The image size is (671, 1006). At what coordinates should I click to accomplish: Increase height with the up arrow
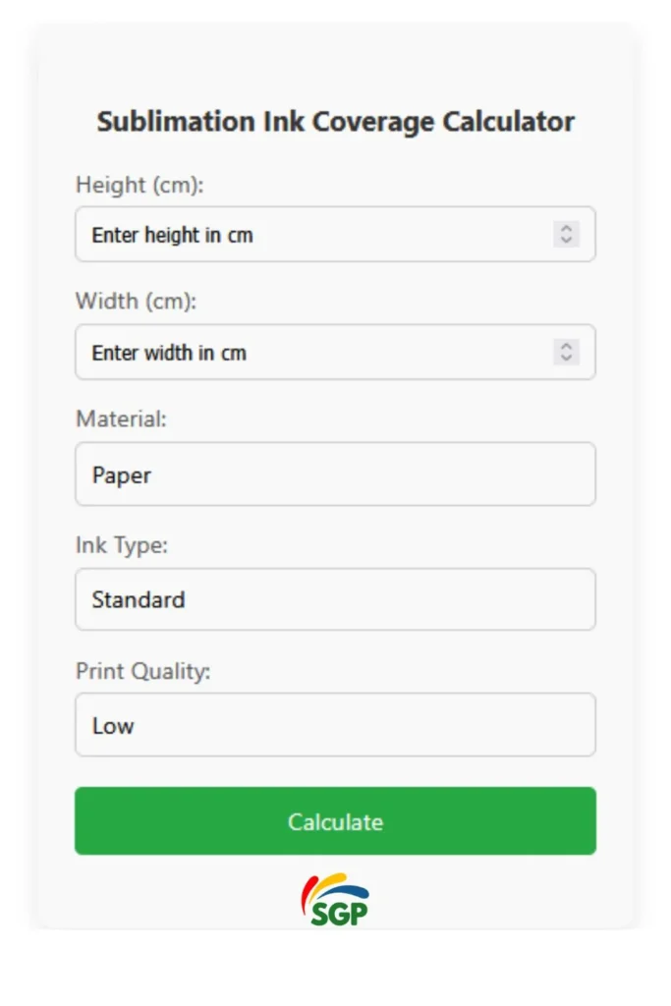pos(566,228)
